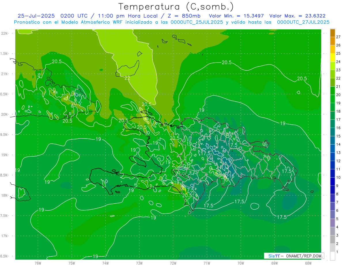This screenshot has width=346, height=267.
Task: Click the title 'Temperatura (C,somb.)'
Action: coord(176,7)
